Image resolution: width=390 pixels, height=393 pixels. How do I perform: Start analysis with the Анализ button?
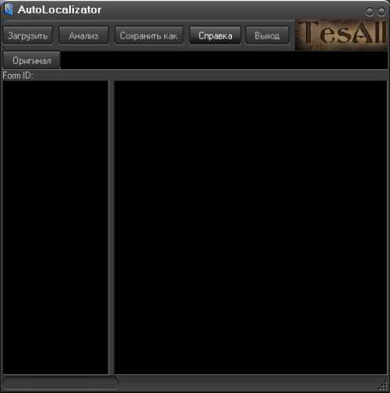83,35
